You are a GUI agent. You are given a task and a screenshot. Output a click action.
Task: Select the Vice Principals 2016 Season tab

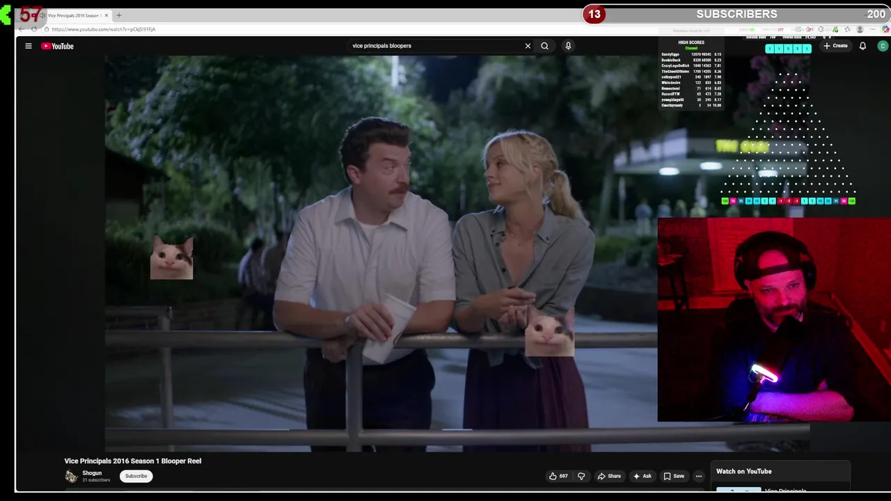(x=74, y=15)
